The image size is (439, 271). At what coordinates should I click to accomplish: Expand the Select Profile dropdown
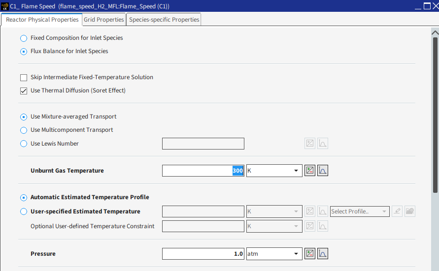point(360,211)
